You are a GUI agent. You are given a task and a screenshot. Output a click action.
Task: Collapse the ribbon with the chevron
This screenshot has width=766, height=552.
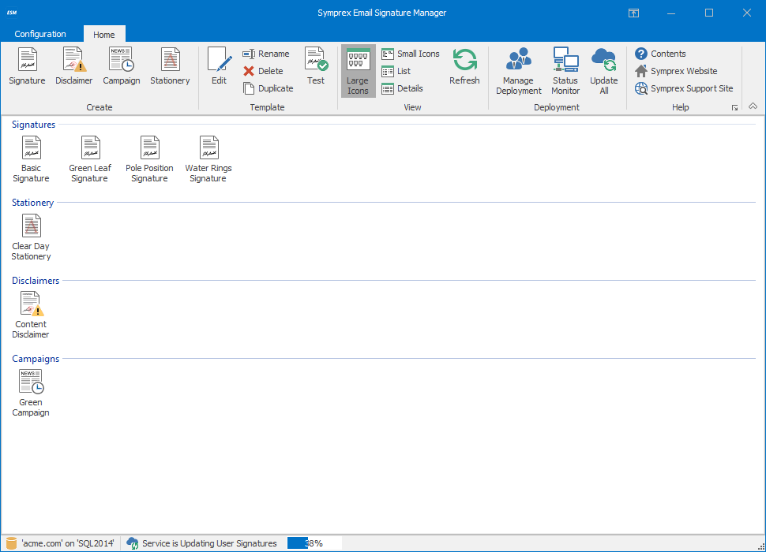[x=753, y=106]
